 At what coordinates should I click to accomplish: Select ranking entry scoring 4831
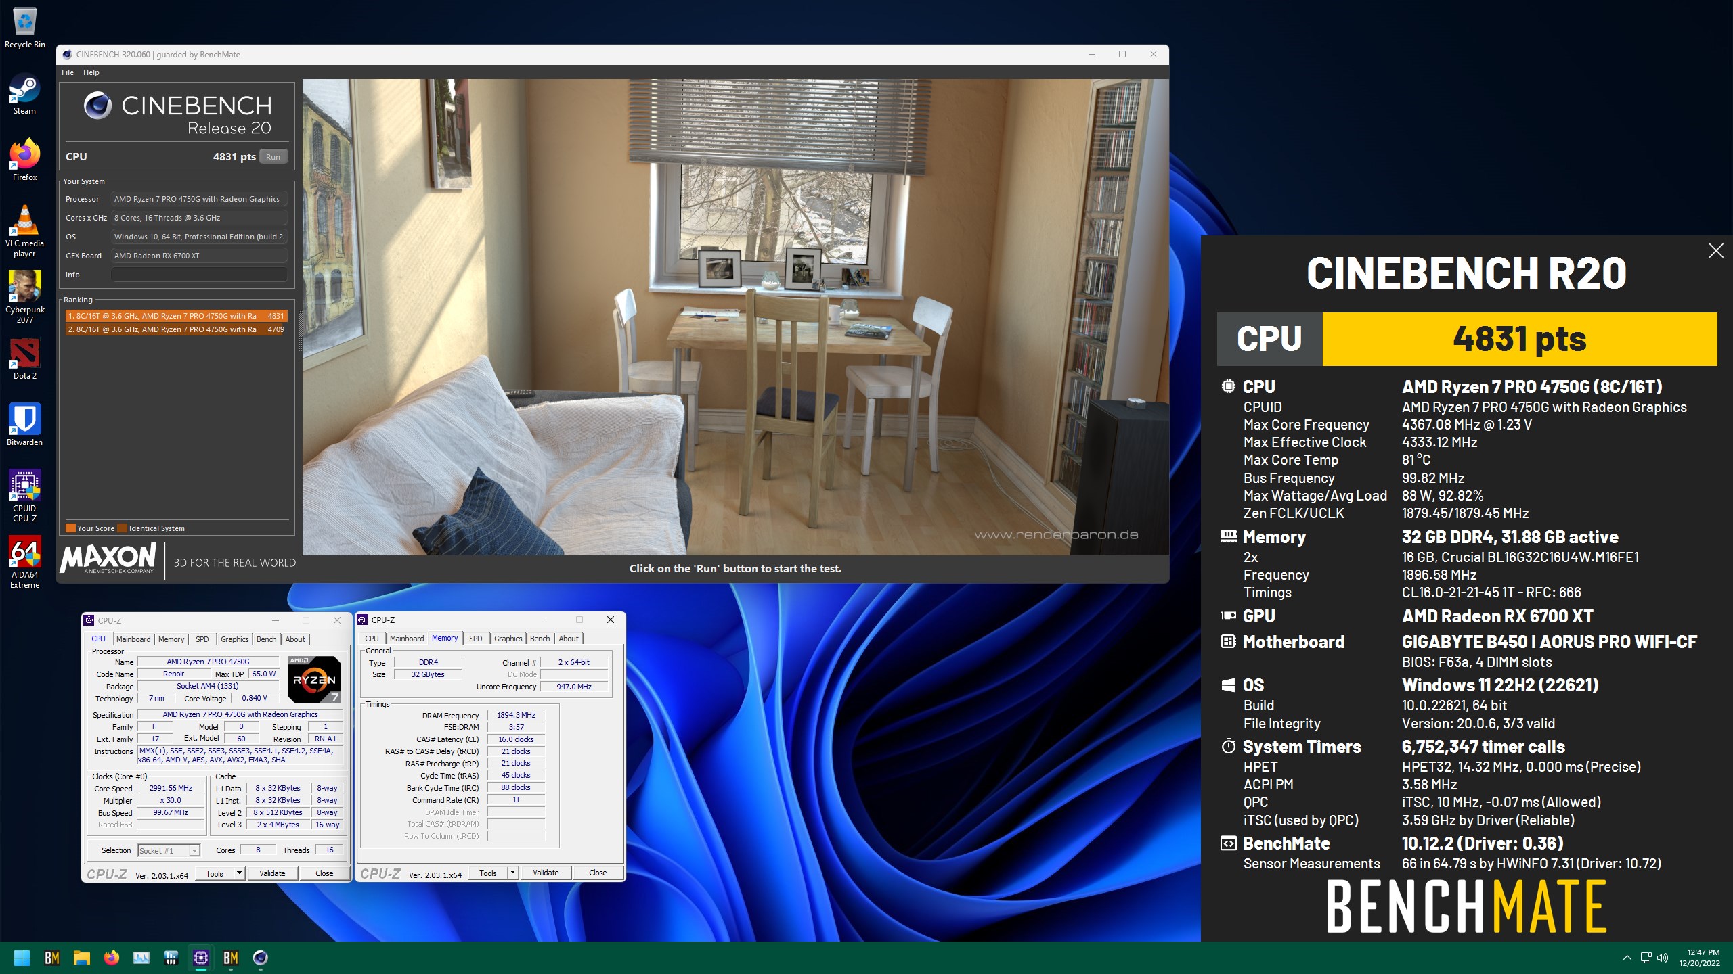176,316
